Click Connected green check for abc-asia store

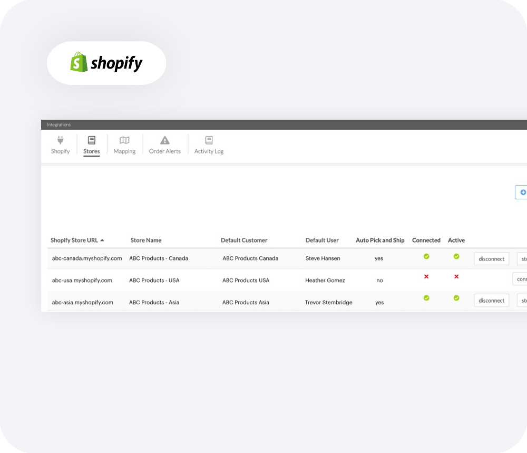[426, 298]
